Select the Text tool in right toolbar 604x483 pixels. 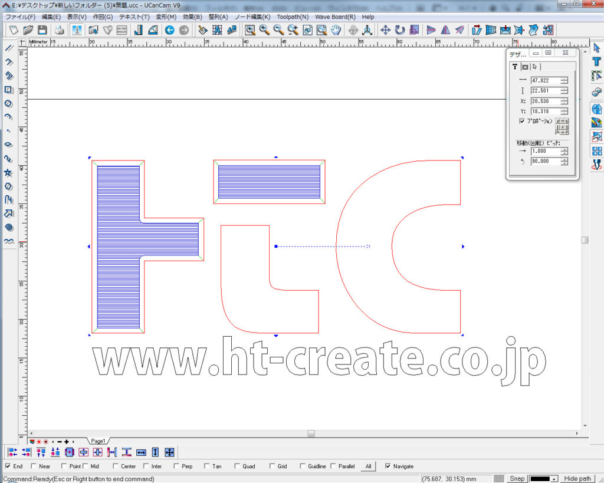pyautogui.click(x=597, y=61)
